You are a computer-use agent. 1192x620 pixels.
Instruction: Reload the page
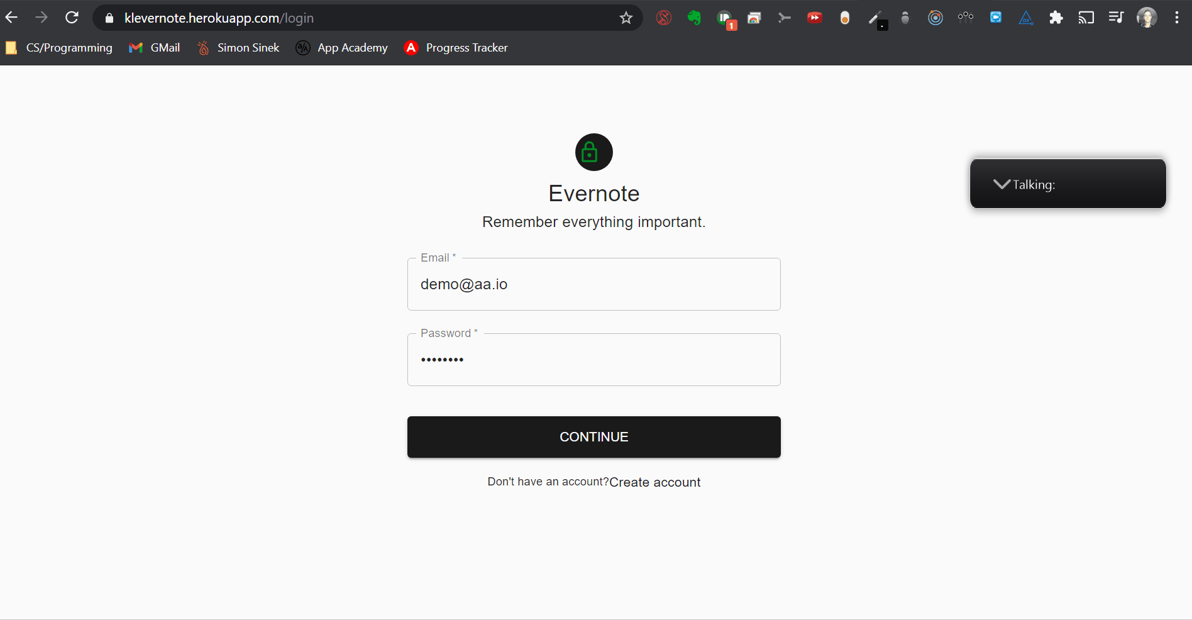72,18
